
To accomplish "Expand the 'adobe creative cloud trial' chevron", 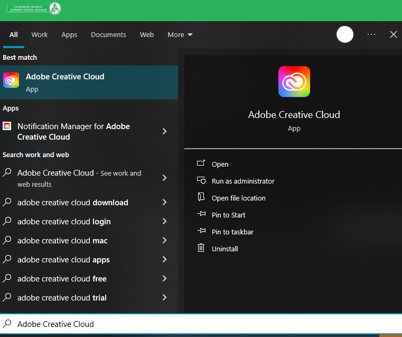I will pos(165,297).
